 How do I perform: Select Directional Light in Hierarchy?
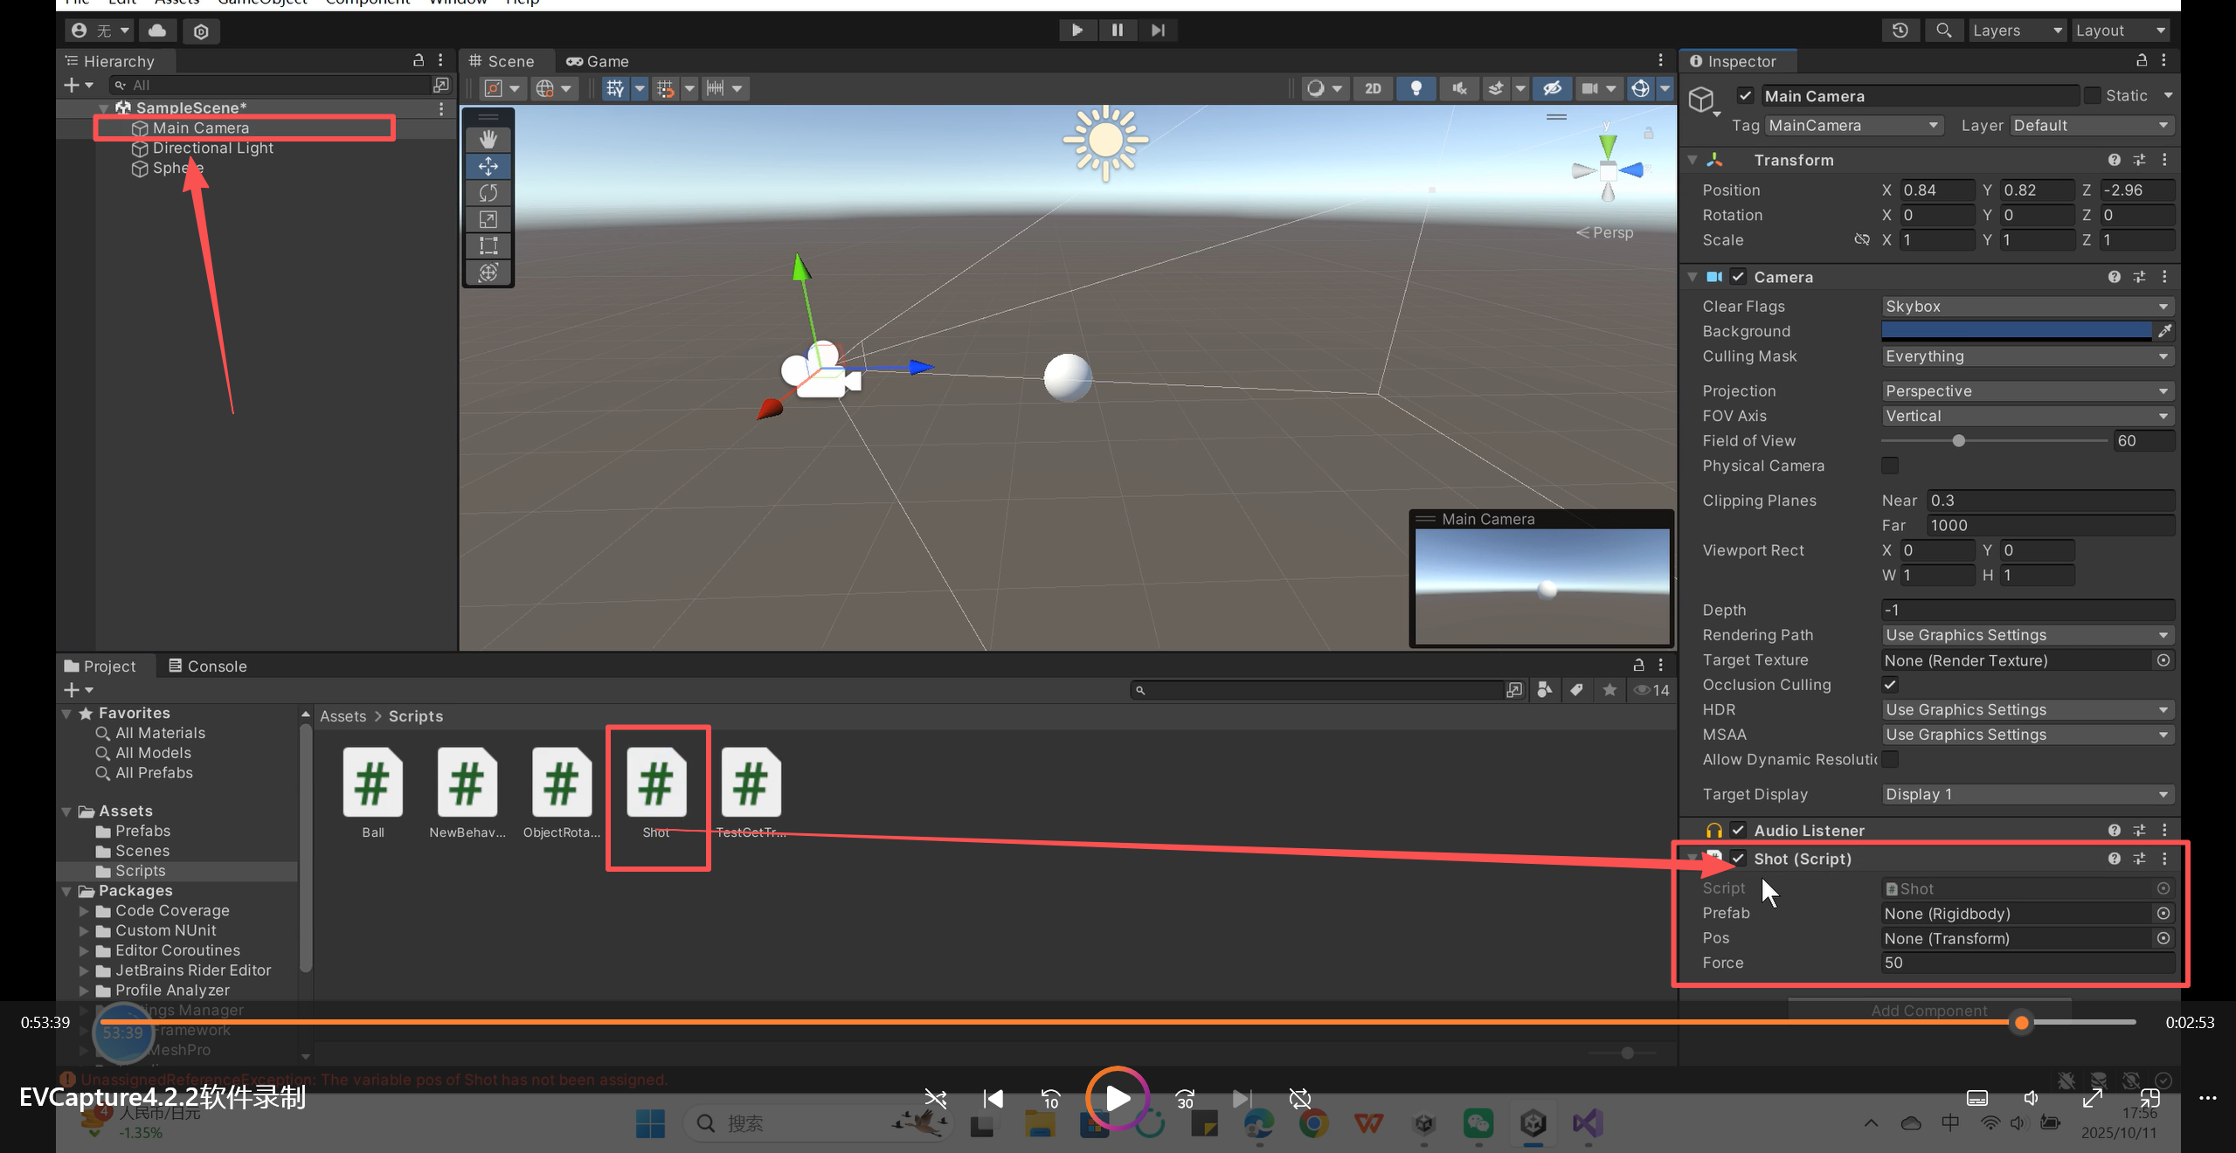coord(212,148)
